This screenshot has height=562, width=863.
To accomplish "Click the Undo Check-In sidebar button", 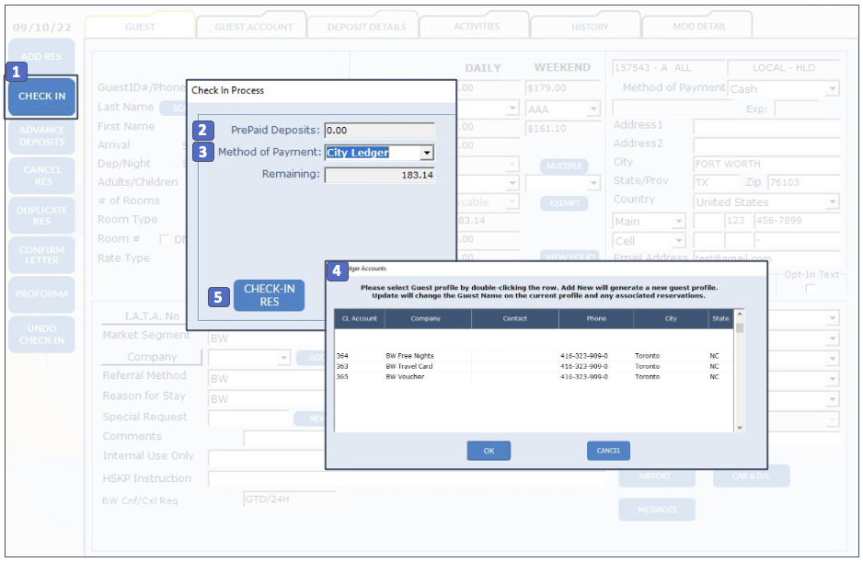I will [x=41, y=335].
